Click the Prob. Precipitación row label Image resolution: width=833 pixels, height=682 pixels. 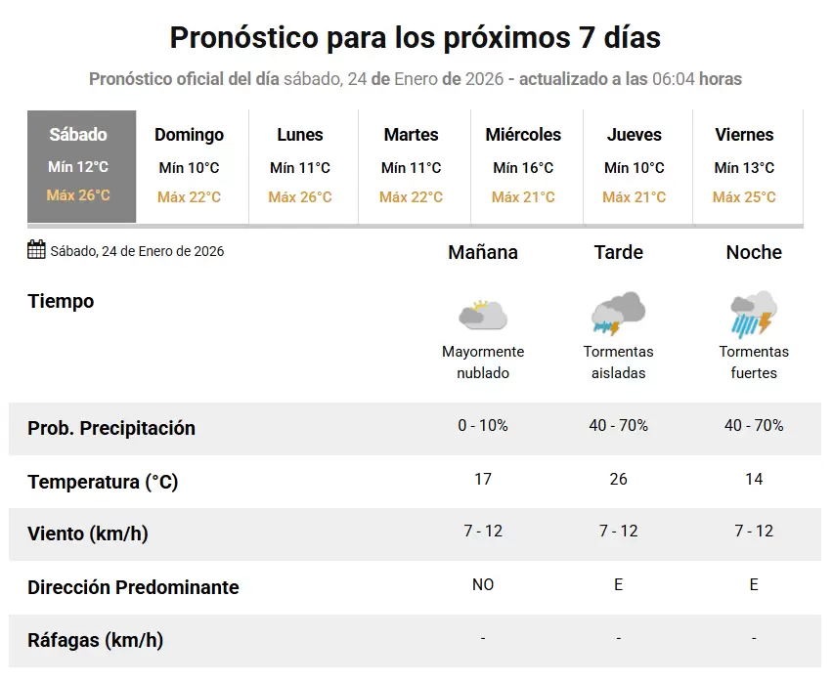pos(111,428)
